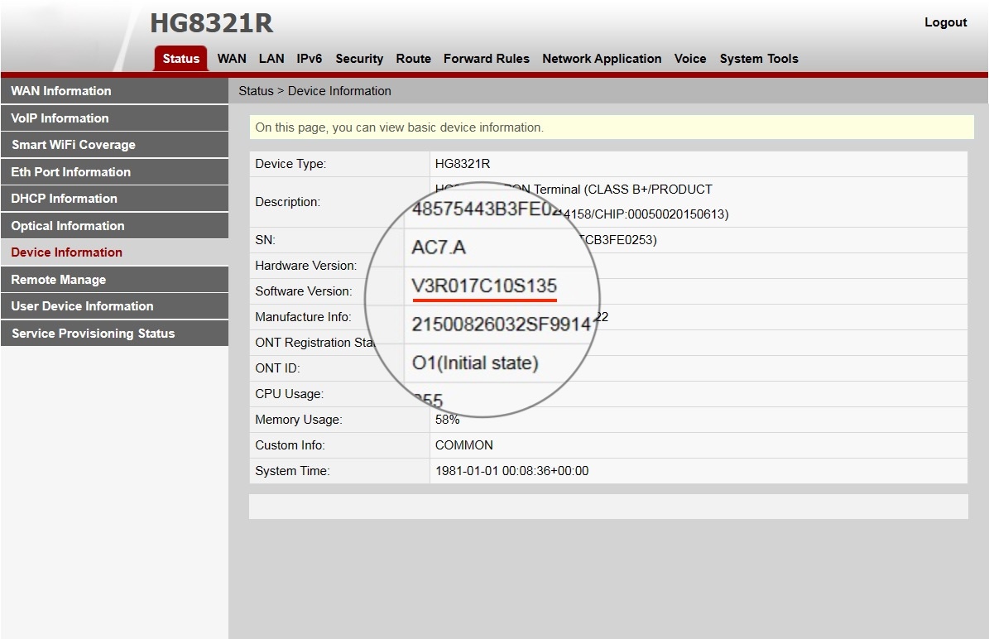
Task: Go to the LAN tab
Action: pos(271,59)
